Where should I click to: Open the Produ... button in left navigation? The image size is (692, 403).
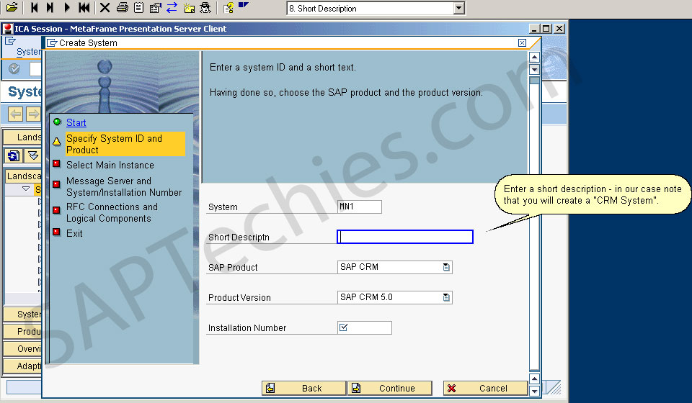coord(23,331)
